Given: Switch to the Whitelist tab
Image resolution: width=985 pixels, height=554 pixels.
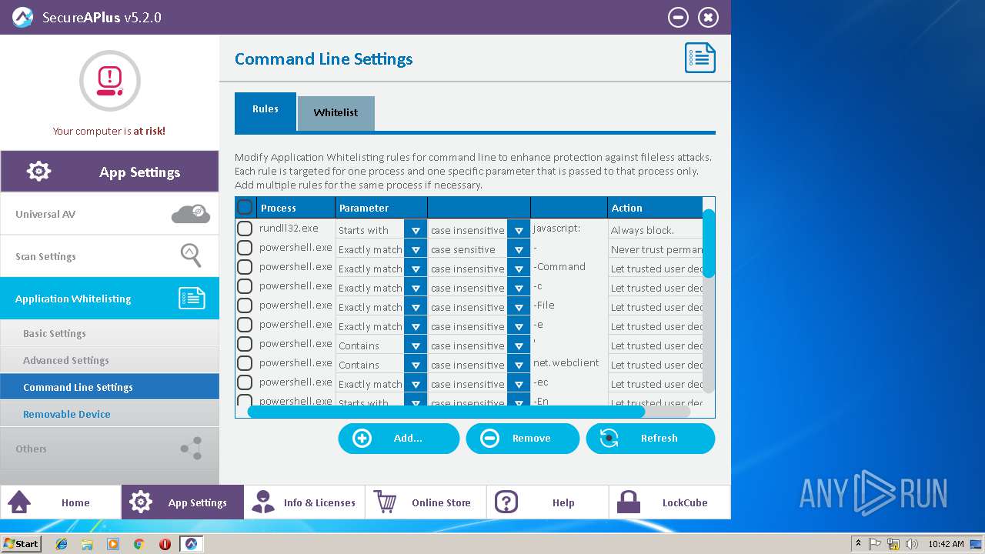Looking at the screenshot, I should click(x=336, y=113).
